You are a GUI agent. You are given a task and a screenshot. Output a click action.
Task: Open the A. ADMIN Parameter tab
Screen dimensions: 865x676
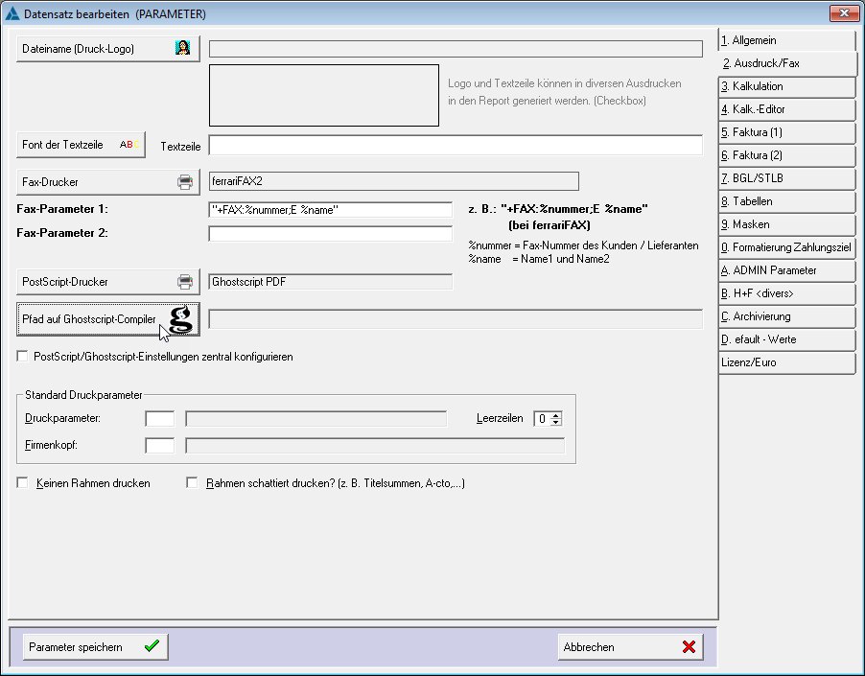coord(786,270)
